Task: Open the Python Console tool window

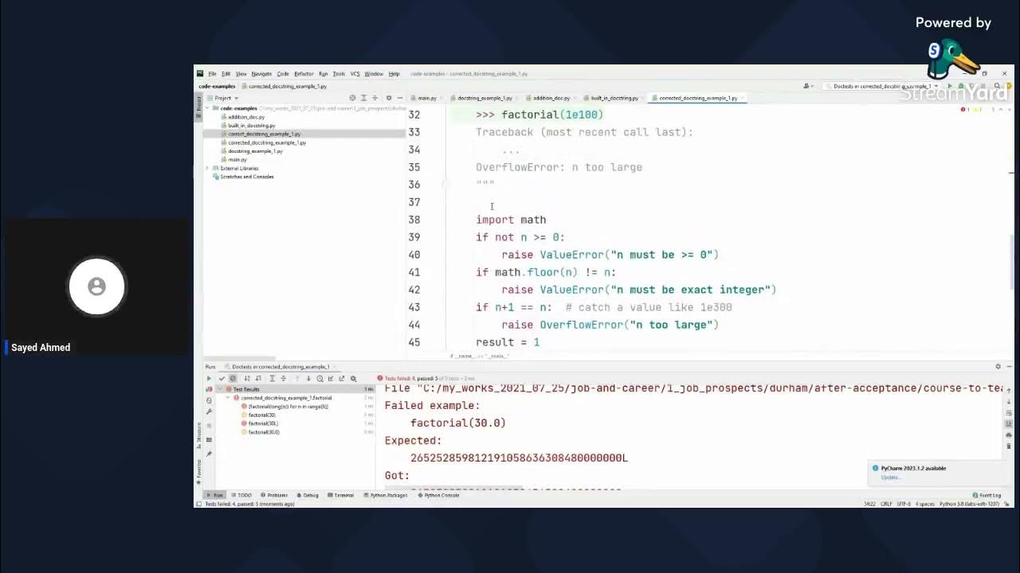Action: [437, 495]
